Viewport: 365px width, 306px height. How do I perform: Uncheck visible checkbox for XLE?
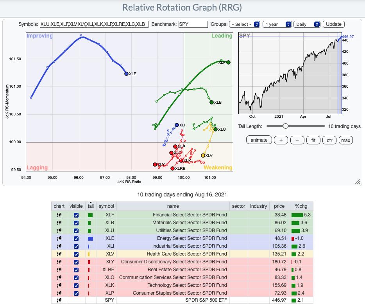pos(76,239)
